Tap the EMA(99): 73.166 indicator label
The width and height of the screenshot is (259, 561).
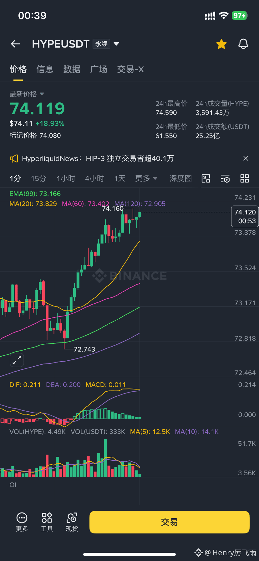click(35, 194)
